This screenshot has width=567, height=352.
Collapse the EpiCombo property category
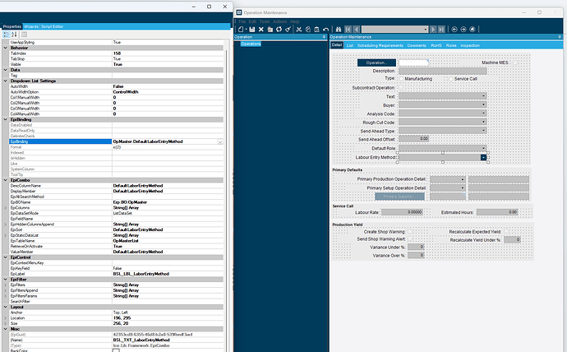6,180
